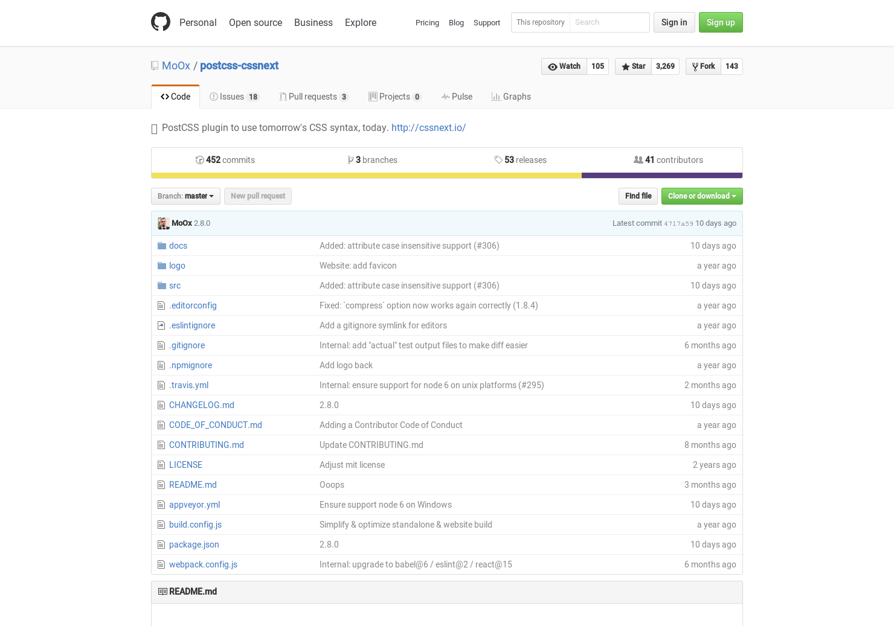The width and height of the screenshot is (894, 626).
Task: Open the Blog header link
Action: pyautogui.click(x=456, y=23)
